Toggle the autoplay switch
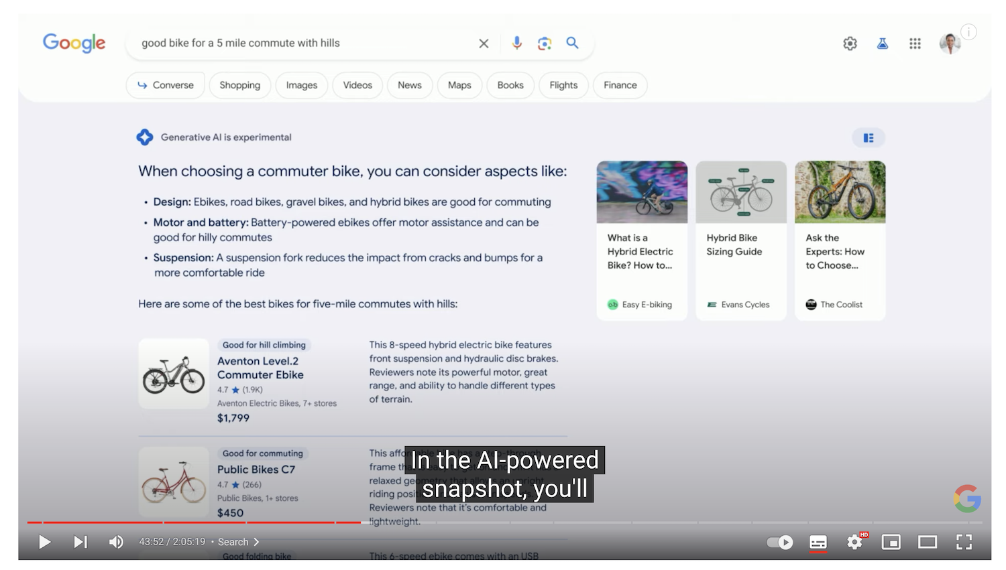Image resolution: width=1006 pixels, height=570 pixels. [x=779, y=542]
